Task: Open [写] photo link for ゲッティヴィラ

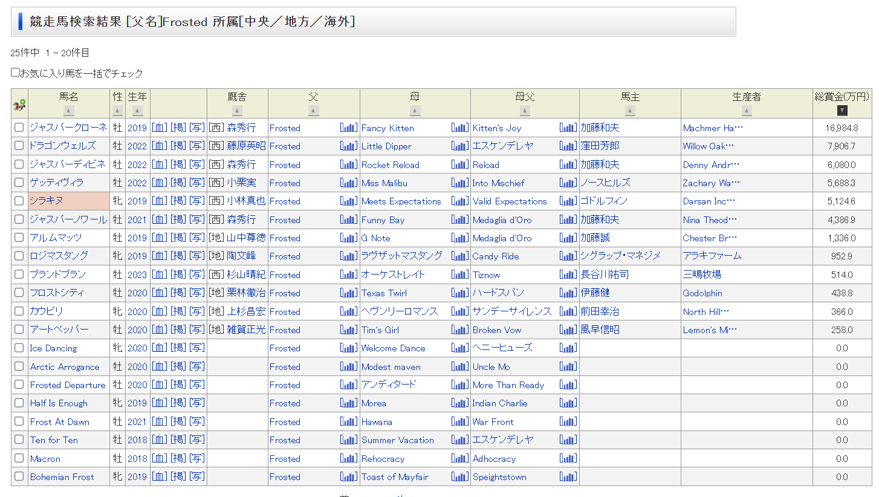Action: pyautogui.click(x=197, y=183)
